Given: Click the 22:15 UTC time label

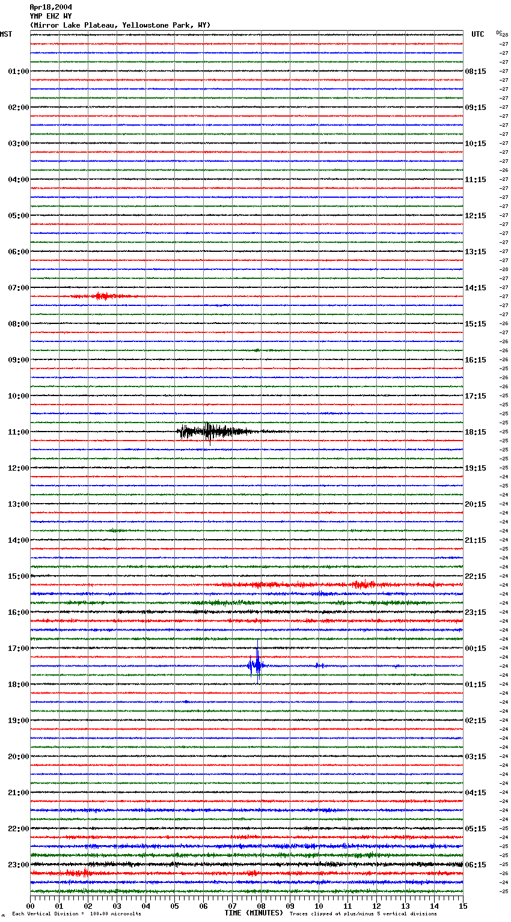Looking at the screenshot, I should point(476,576).
